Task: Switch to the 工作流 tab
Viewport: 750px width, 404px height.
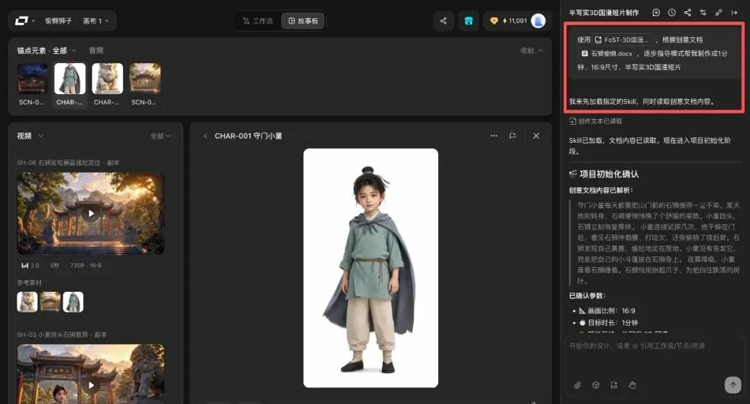Action: pos(258,21)
